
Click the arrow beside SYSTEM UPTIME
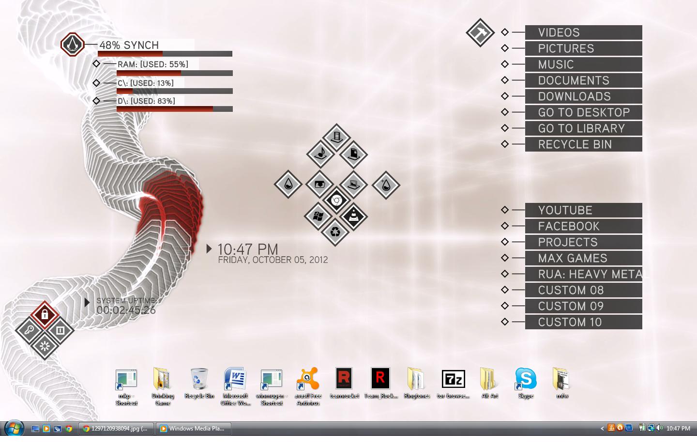tap(87, 302)
